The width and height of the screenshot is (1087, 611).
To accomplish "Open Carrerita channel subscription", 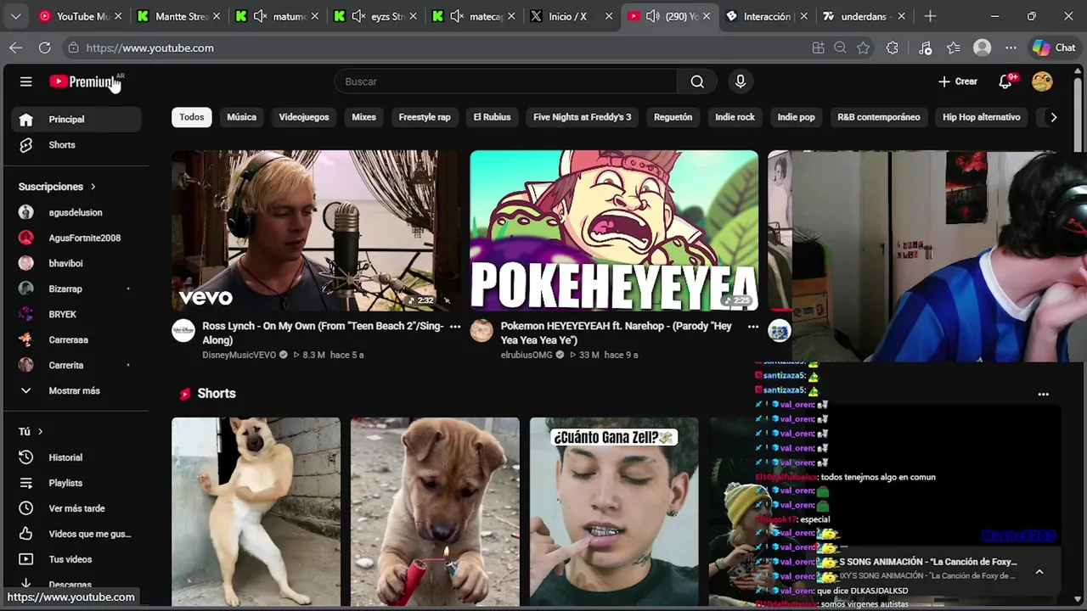I will click(x=76, y=366).
